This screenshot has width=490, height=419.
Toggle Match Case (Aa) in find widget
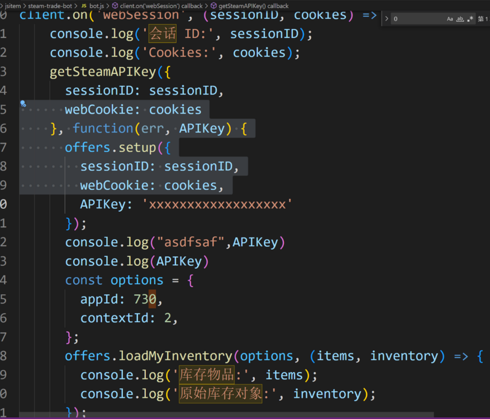pyautogui.click(x=450, y=19)
